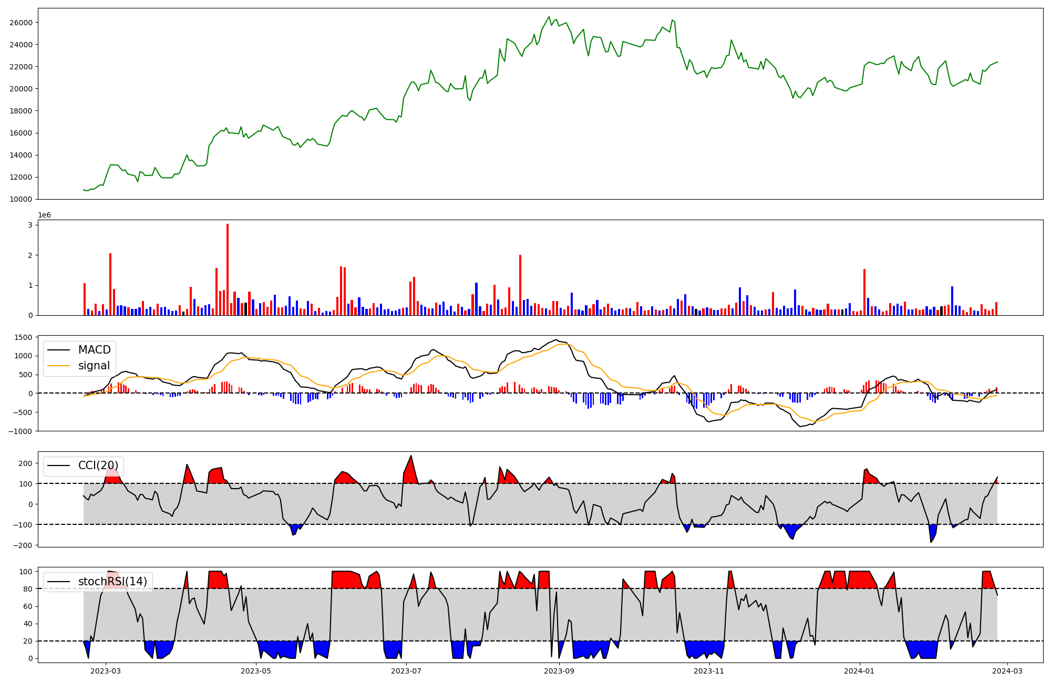Screen dimensions: 1051x683
Task: Click the 2023-07 date tick label
Action: click(406, 671)
